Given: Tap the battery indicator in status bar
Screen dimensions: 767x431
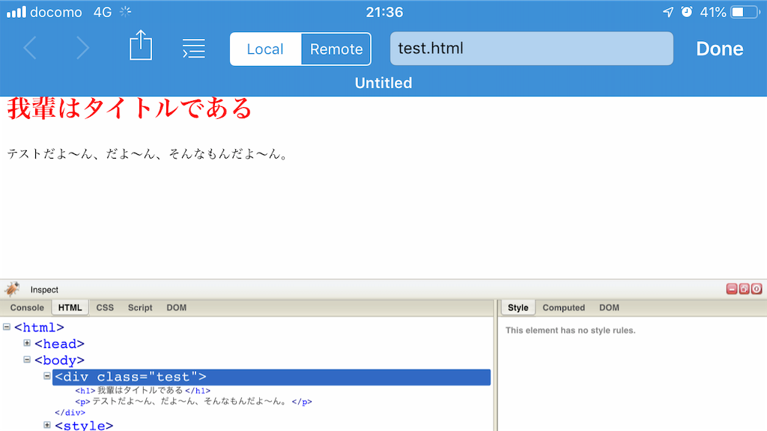Looking at the screenshot, I should 745,12.
